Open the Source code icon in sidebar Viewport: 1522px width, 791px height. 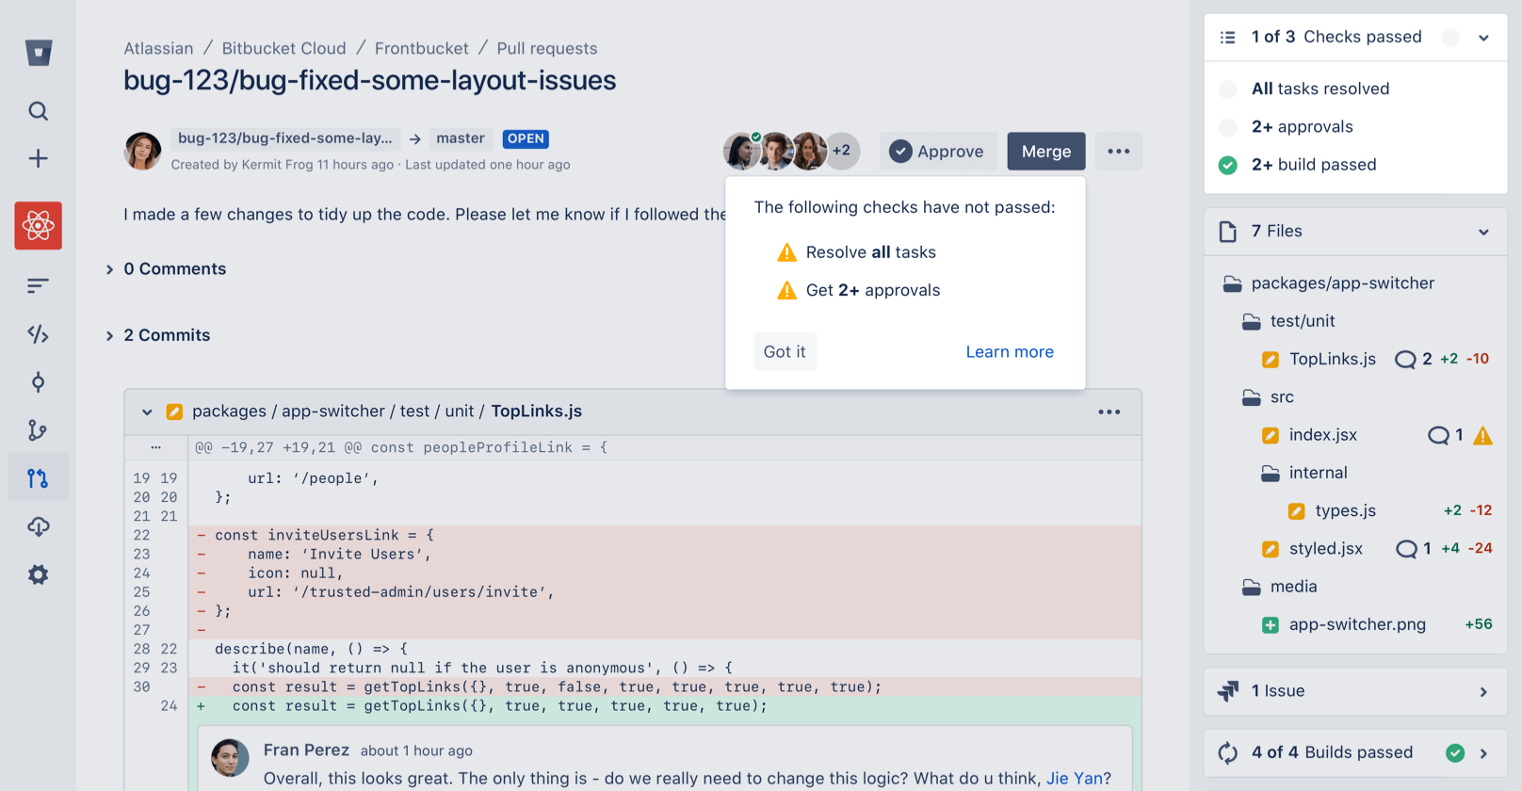(39, 334)
